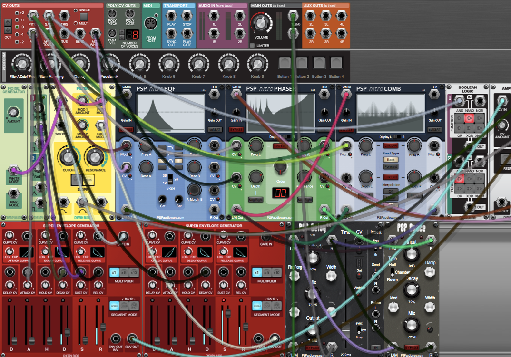Click the Order display on nitroPHASER
The width and height of the screenshot is (511, 357).
(x=281, y=192)
